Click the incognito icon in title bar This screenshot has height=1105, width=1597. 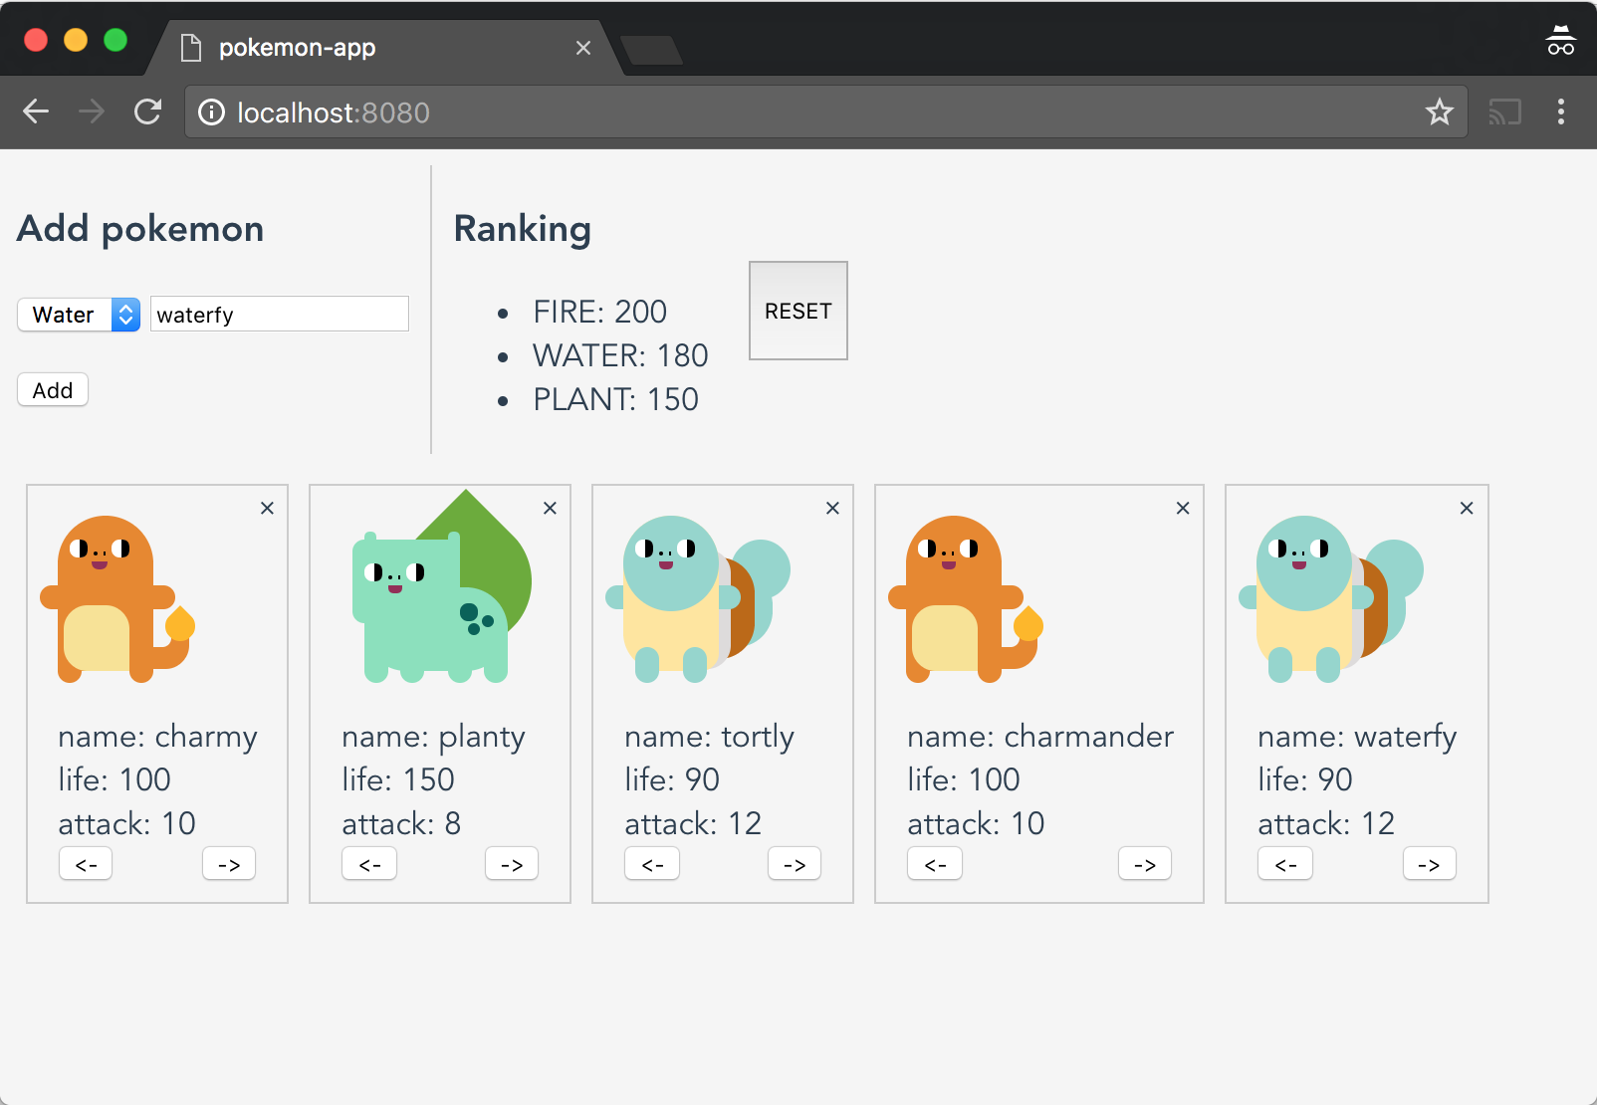[1561, 41]
